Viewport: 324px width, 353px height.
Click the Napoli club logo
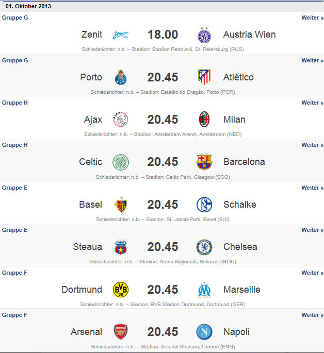[x=204, y=331]
